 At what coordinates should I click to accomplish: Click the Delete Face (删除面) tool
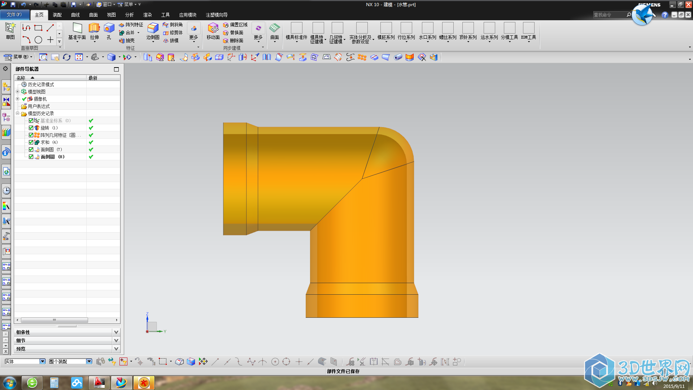coord(233,40)
